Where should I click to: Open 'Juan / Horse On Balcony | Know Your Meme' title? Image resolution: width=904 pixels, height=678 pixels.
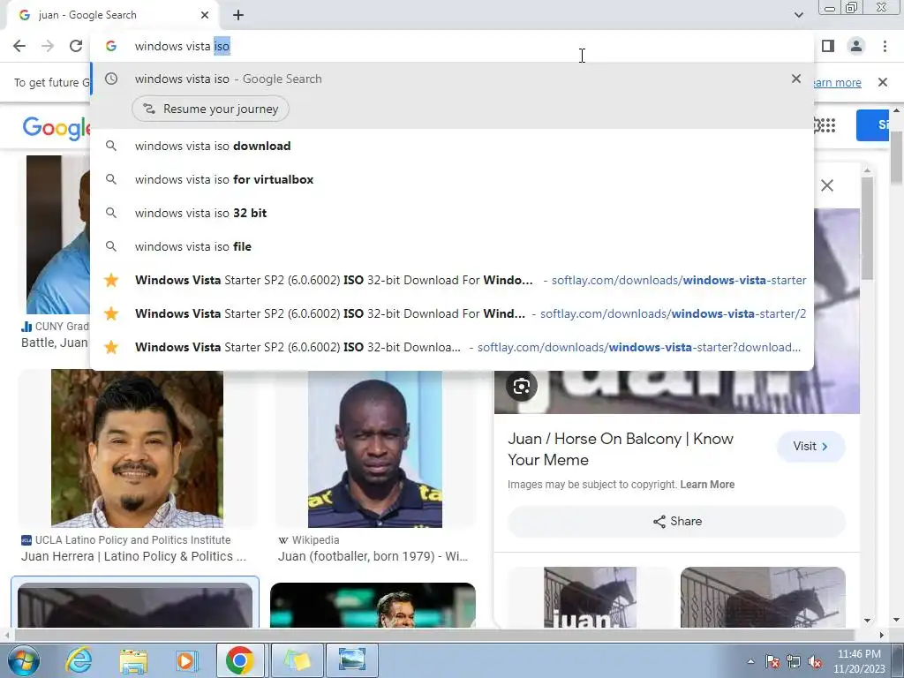[621, 449]
